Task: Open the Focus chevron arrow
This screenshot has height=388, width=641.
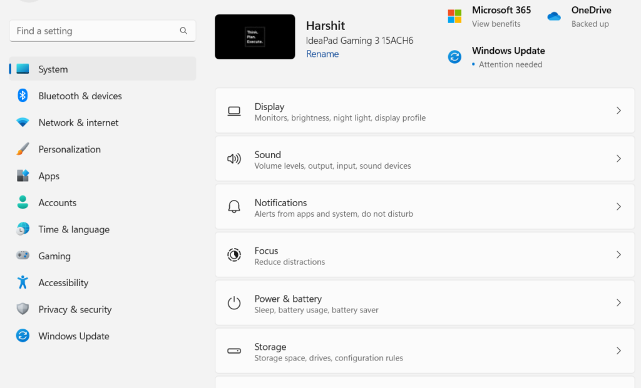Action: tap(618, 255)
